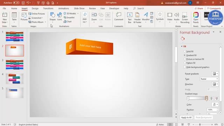Insert a Chart
This screenshot has height=126, width=224.
point(68,22)
